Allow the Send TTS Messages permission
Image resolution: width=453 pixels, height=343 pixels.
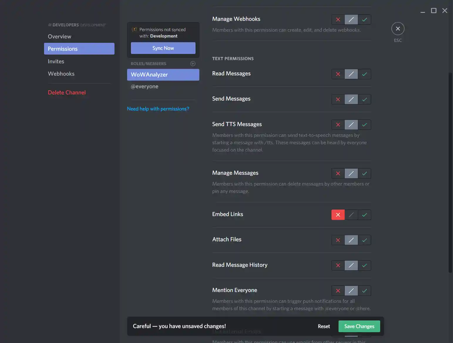coord(364,125)
